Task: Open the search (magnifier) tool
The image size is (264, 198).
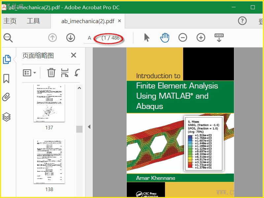Action: [8, 38]
